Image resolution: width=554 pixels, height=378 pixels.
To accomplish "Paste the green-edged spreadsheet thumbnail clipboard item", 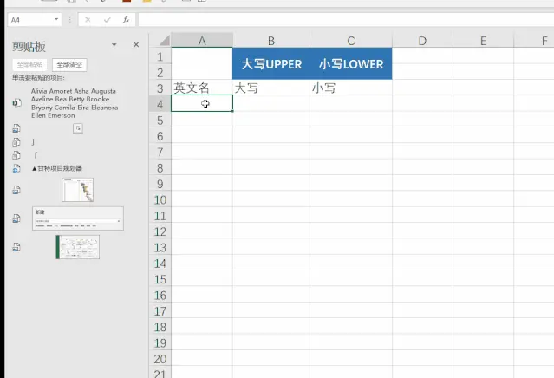I will pyautogui.click(x=78, y=247).
